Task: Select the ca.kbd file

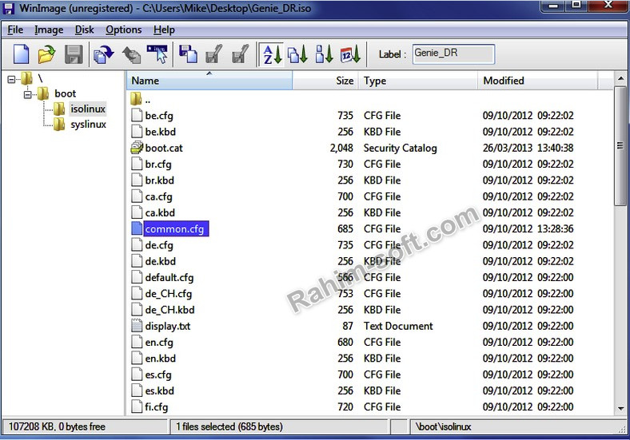Action: tap(160, 212)
